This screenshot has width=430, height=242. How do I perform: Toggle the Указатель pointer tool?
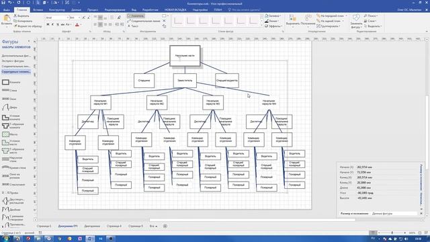136,16
